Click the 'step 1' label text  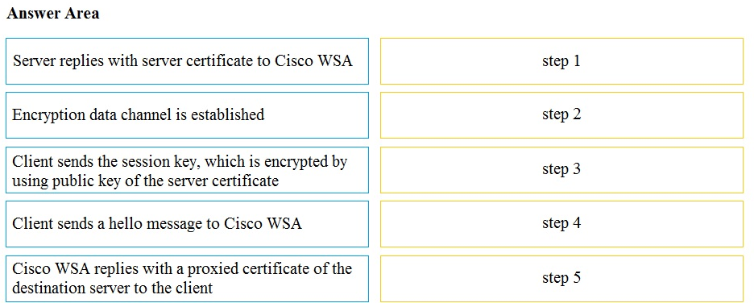point(561,61)
